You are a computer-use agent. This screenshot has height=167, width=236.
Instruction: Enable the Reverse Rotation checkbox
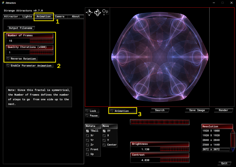point(8,59)
